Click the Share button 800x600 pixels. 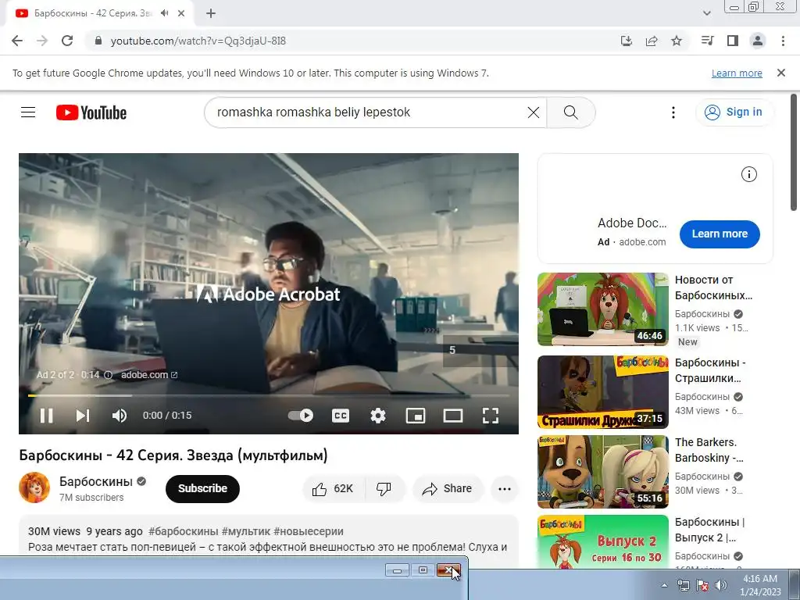(447, 489)
